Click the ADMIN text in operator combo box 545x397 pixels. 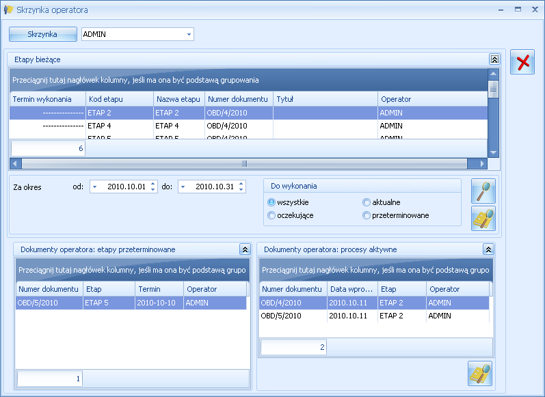tap(94, 34)
